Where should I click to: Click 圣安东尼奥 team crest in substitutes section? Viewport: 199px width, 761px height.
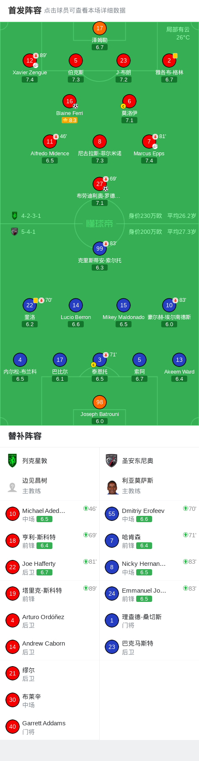coord(111,460)
